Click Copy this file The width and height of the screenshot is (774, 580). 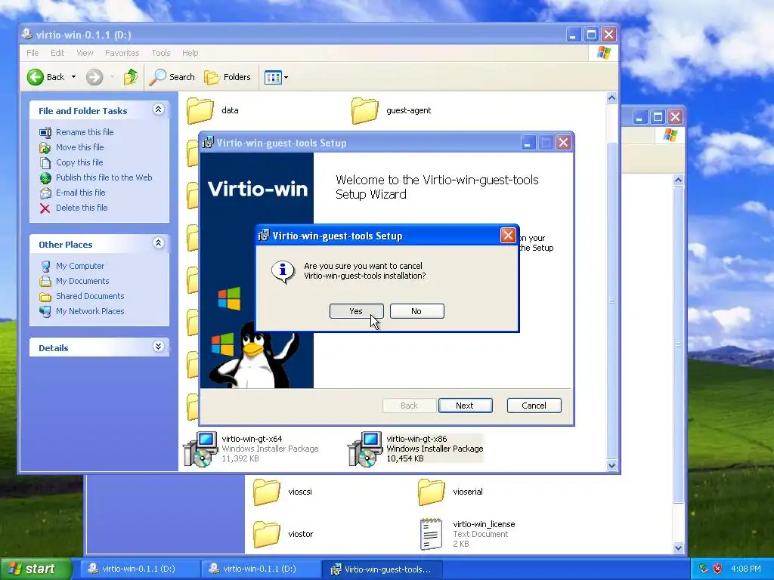coord(79,162)
